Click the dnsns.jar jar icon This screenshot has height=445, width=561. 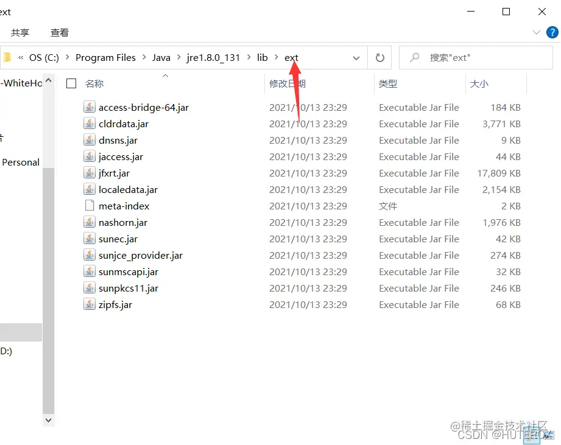[90, 140]
